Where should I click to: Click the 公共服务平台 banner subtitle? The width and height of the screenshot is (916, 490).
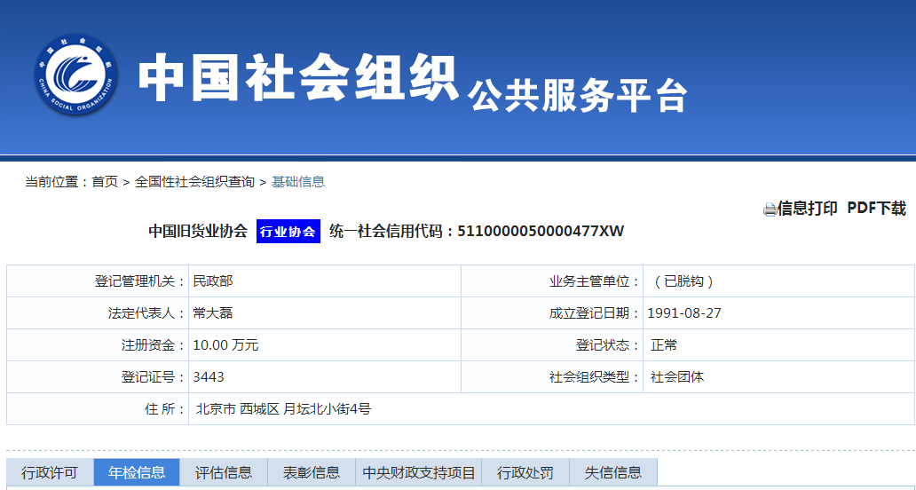point(577,95)
